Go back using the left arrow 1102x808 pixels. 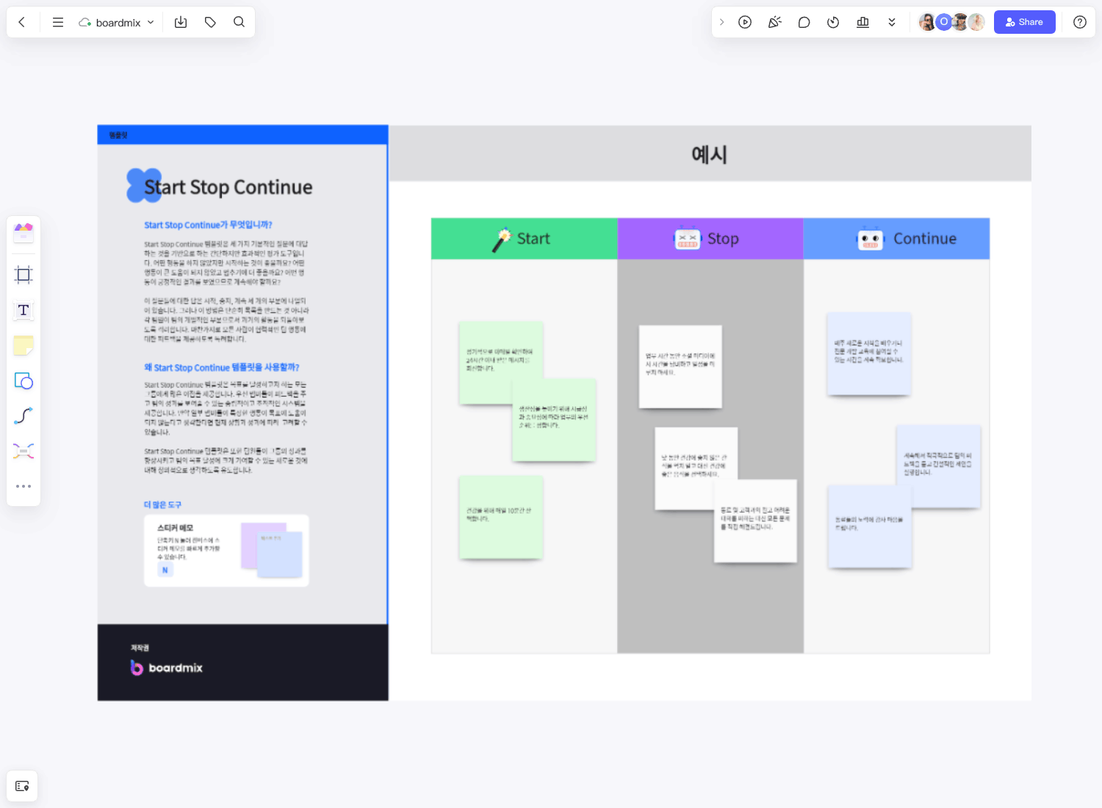click(x=22, y=22)
